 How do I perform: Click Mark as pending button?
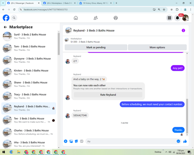tap(96, 47)
